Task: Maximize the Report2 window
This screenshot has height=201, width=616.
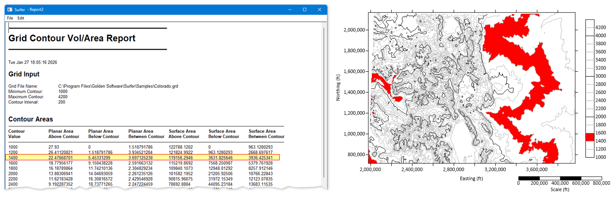Action: (x=304, y=9)
